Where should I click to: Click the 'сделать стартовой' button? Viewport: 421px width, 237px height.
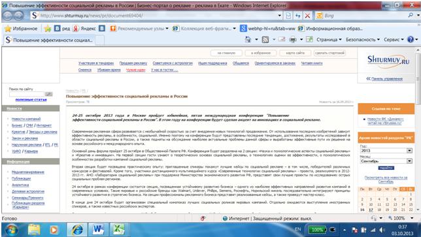[329, 53]
